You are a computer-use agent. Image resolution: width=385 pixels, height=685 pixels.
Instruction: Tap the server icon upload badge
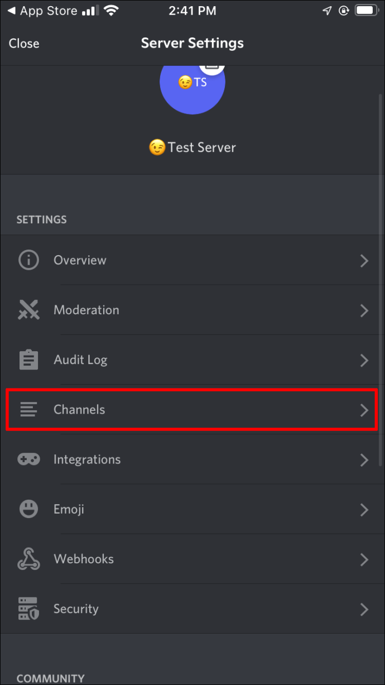coord(211,68)
